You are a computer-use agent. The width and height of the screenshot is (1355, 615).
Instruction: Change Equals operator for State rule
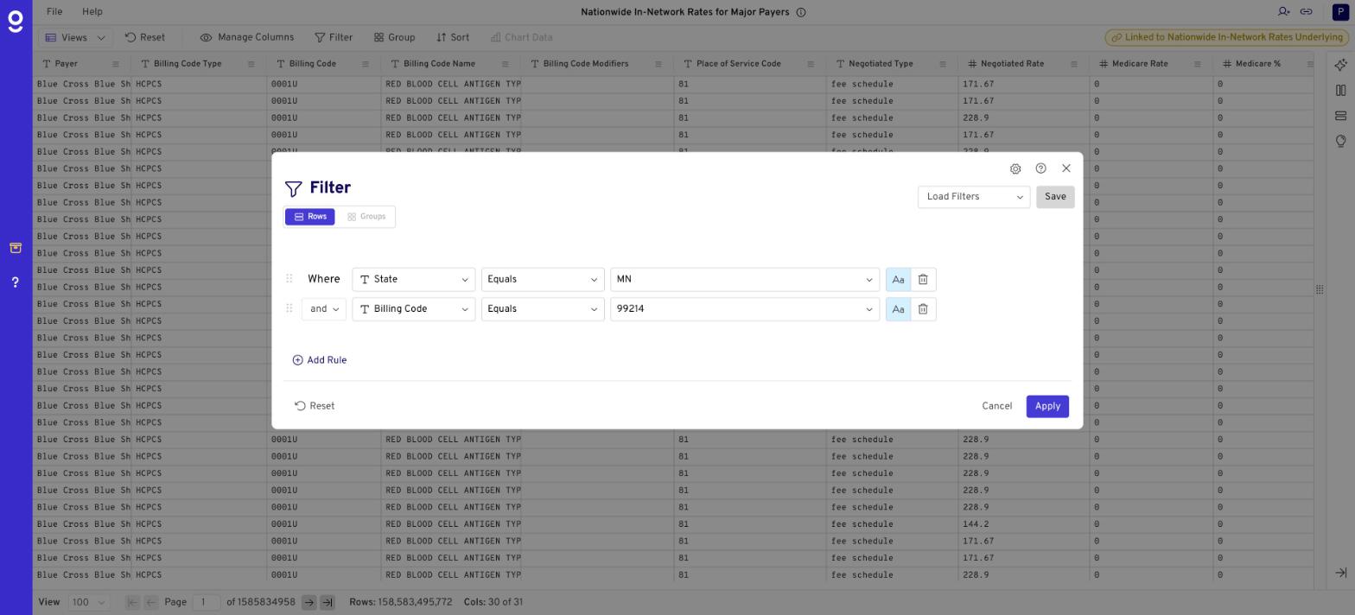click(x=542, y=280)
